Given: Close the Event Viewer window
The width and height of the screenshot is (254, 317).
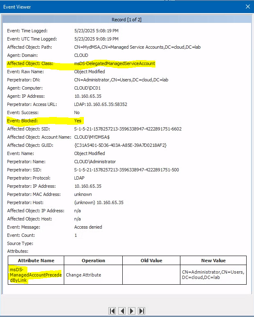Looking at the screenshot, I should [x=247, y=7].
